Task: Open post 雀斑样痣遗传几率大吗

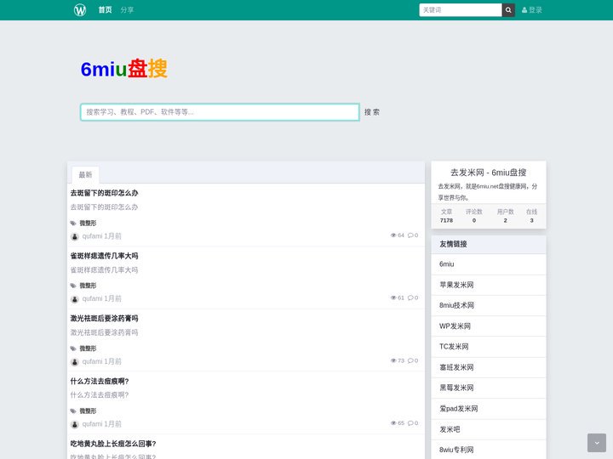Action: [x=104, y=256]
